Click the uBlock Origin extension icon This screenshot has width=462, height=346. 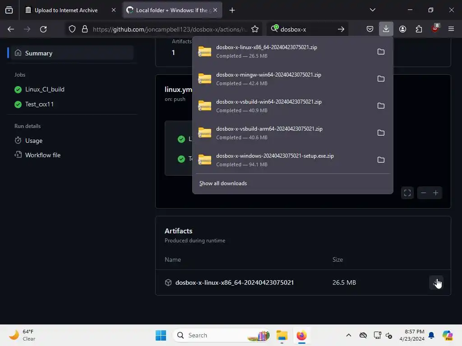click(435, 28)
